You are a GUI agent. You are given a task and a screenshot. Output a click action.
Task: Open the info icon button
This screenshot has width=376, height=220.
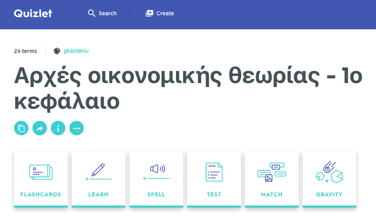tap(58, 128)
